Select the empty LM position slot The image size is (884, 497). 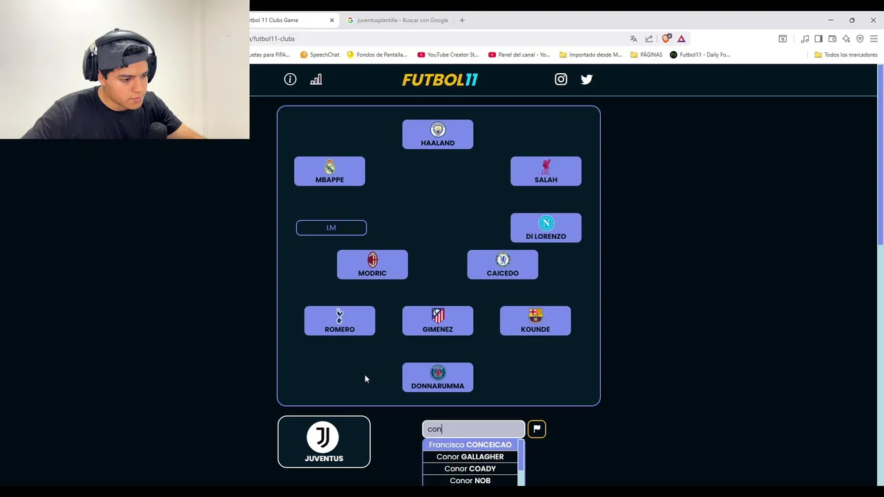click(x=331, y=228)
